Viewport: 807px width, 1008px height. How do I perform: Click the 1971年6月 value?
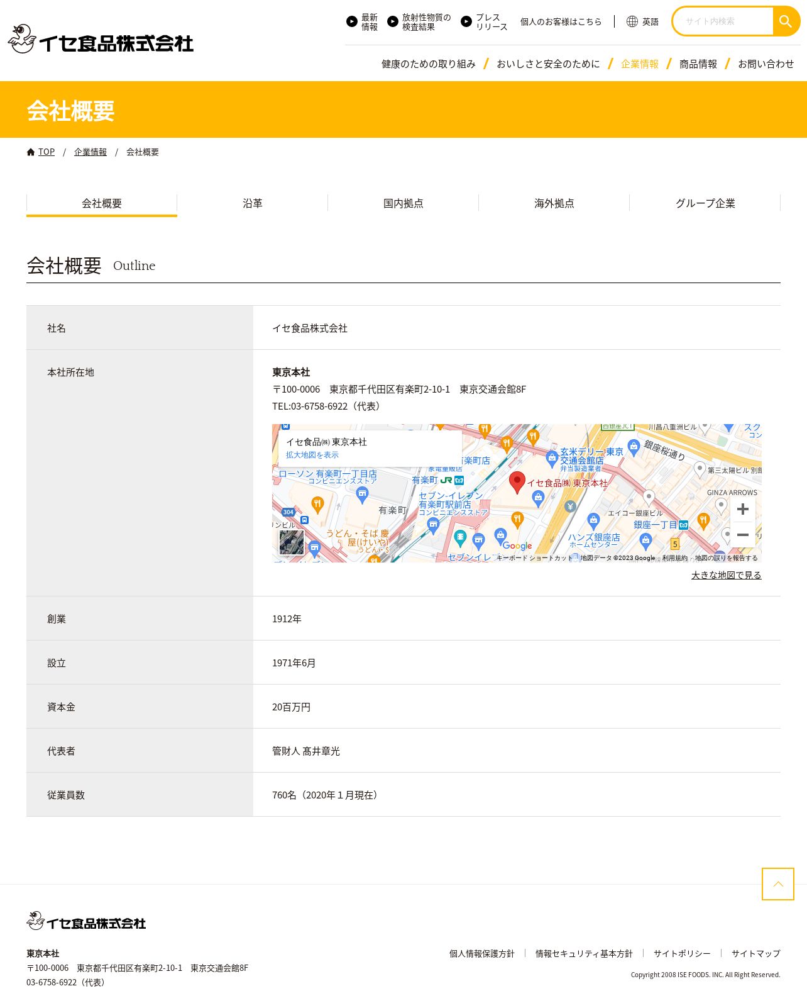tap(294, 663)
